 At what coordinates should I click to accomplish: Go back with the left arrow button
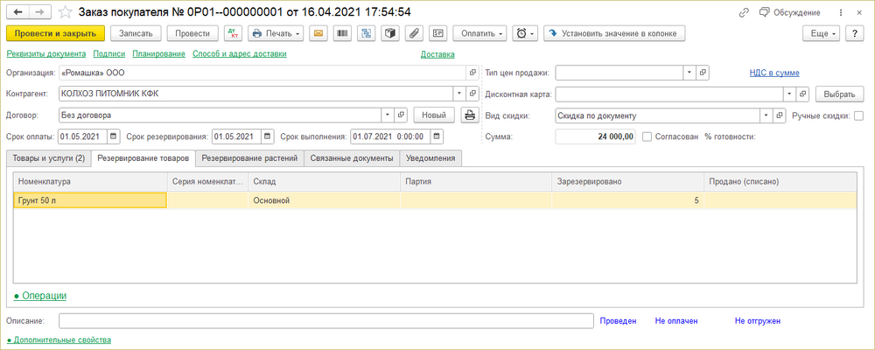click(x=17, y=11)
